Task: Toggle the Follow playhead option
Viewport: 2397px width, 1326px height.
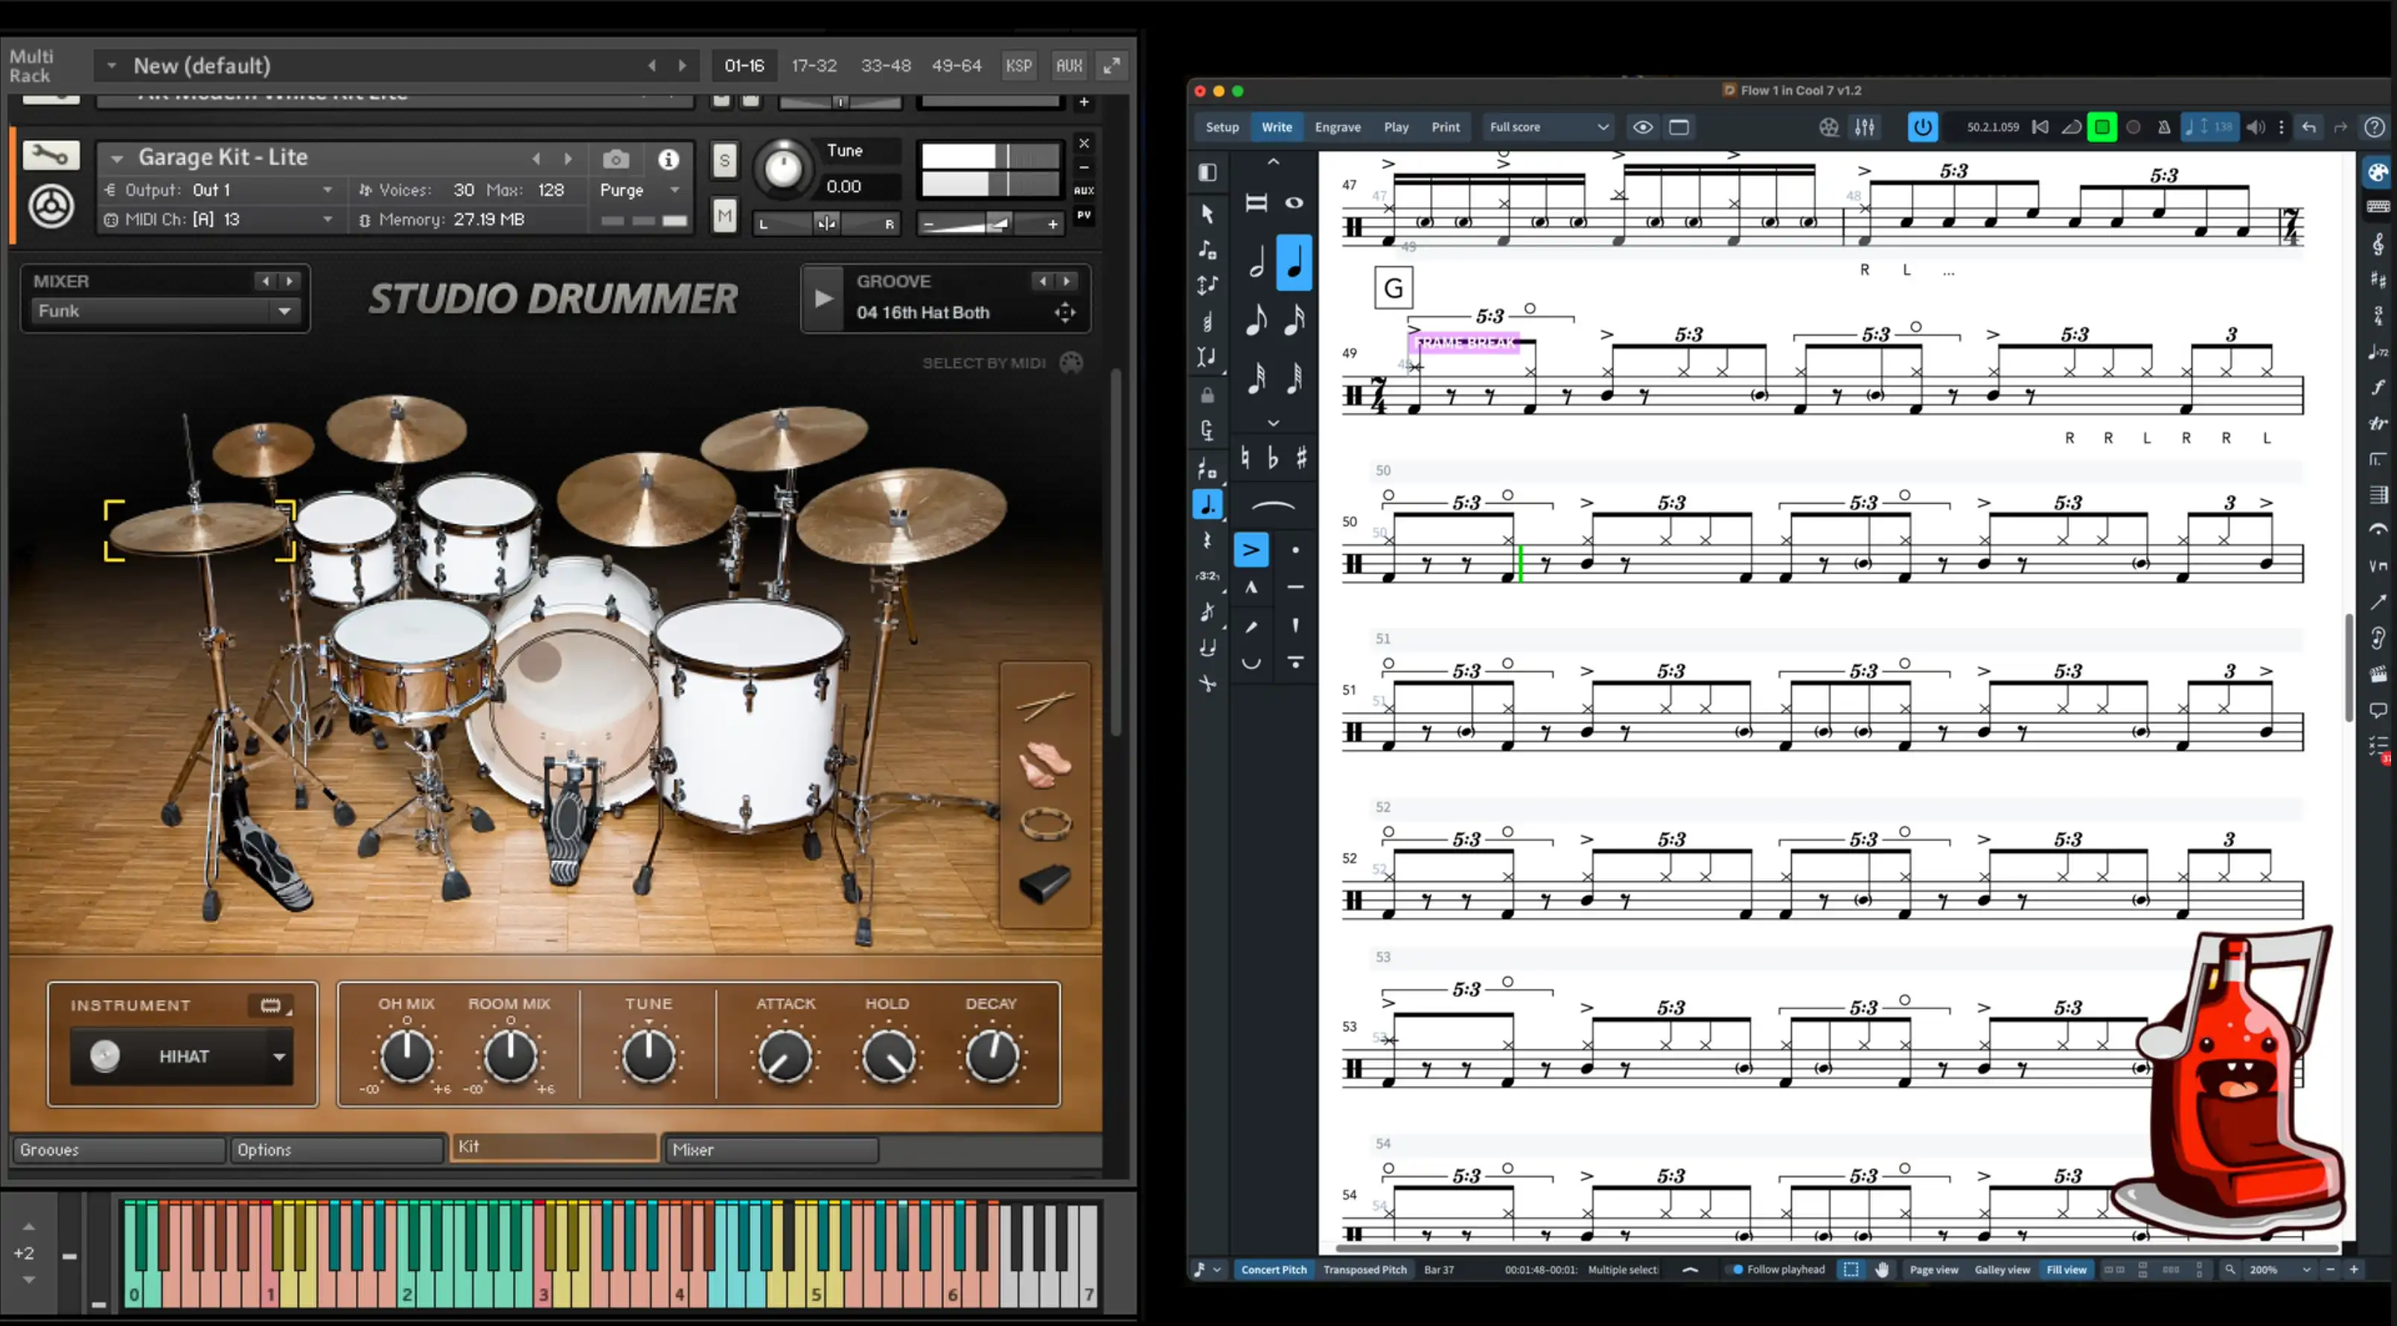Action: point(1737,1269)
